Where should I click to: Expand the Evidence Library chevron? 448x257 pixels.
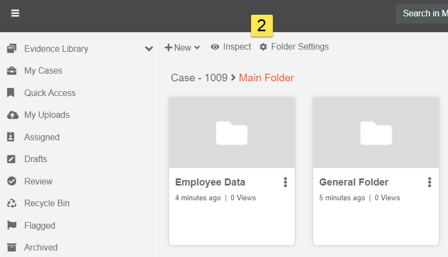tap(148, 49)
